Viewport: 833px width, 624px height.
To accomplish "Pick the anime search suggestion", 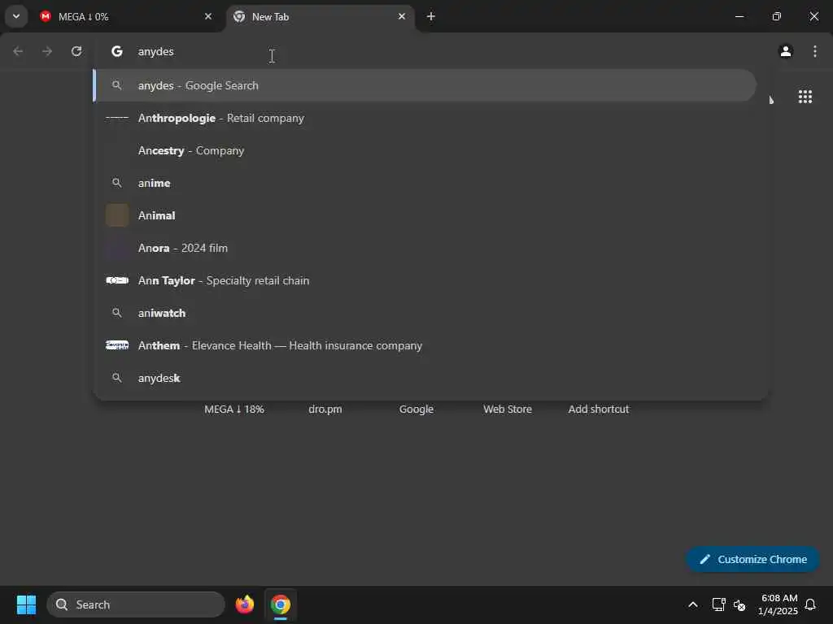I will pyautogui.click(x=425, y=183).
